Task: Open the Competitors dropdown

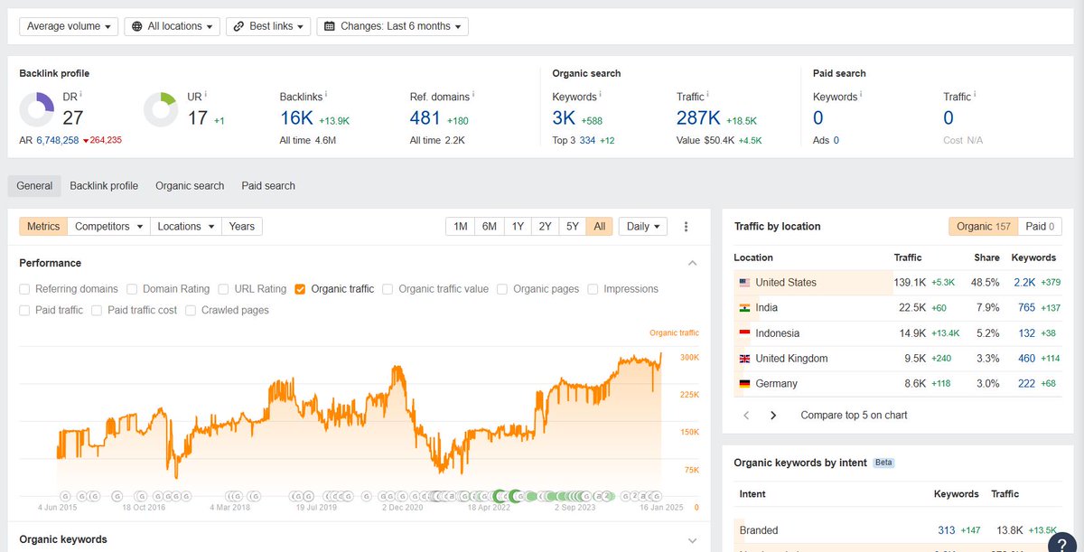Action: click(x=108, y=226)
